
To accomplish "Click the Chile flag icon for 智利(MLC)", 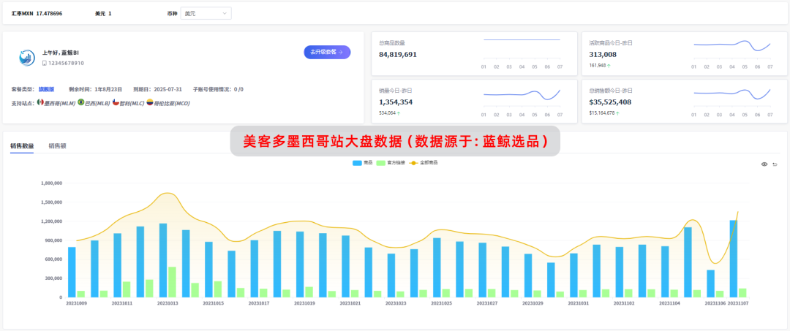I will 116,102.
